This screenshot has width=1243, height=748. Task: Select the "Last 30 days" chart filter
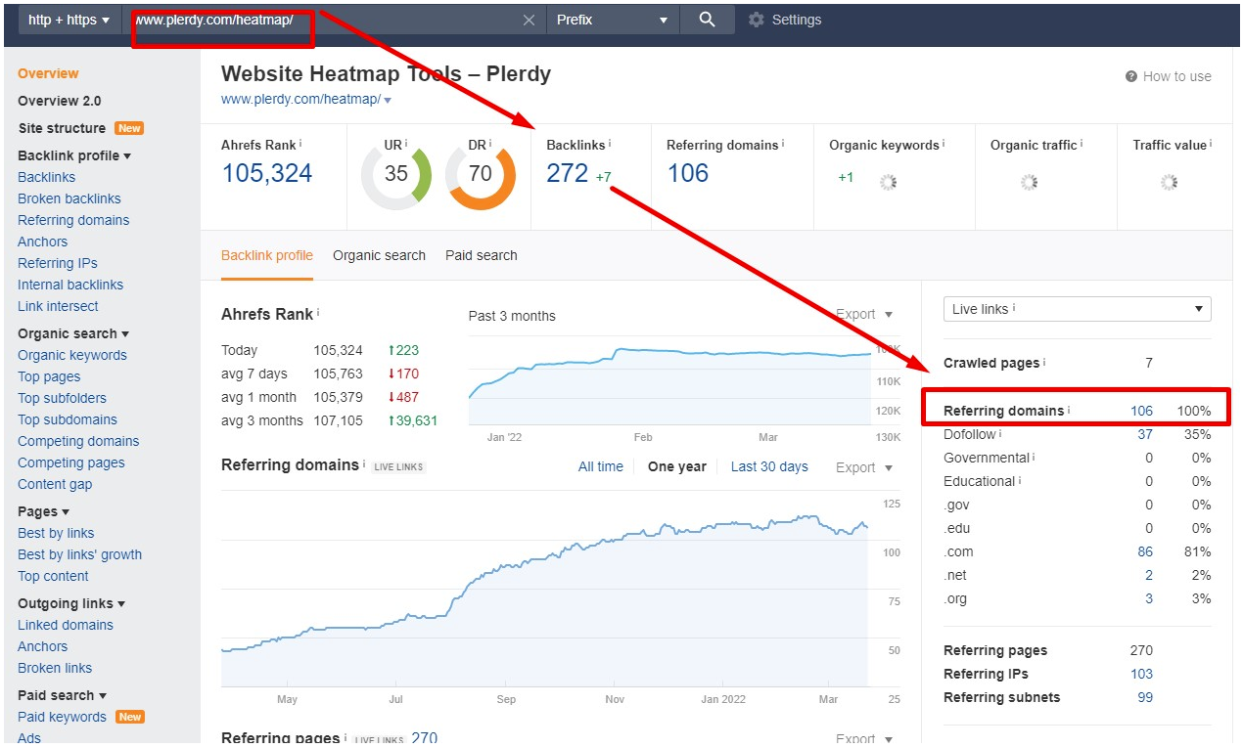point(769,466)
